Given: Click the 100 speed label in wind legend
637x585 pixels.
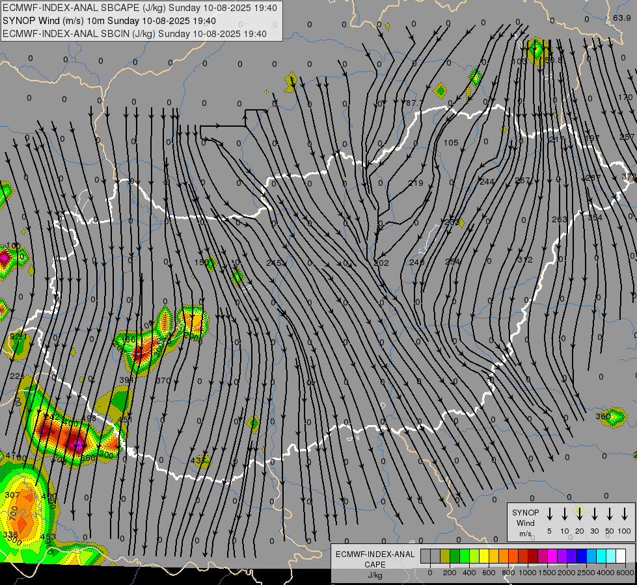Looking at the screenshot, I should pyautogui.click(x=625, y=531).
